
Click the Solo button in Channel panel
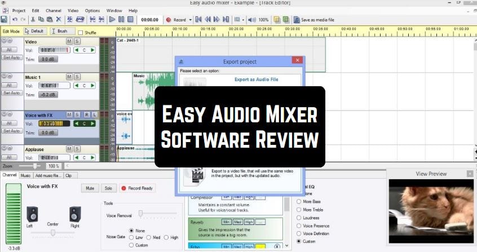pos(109,188)
